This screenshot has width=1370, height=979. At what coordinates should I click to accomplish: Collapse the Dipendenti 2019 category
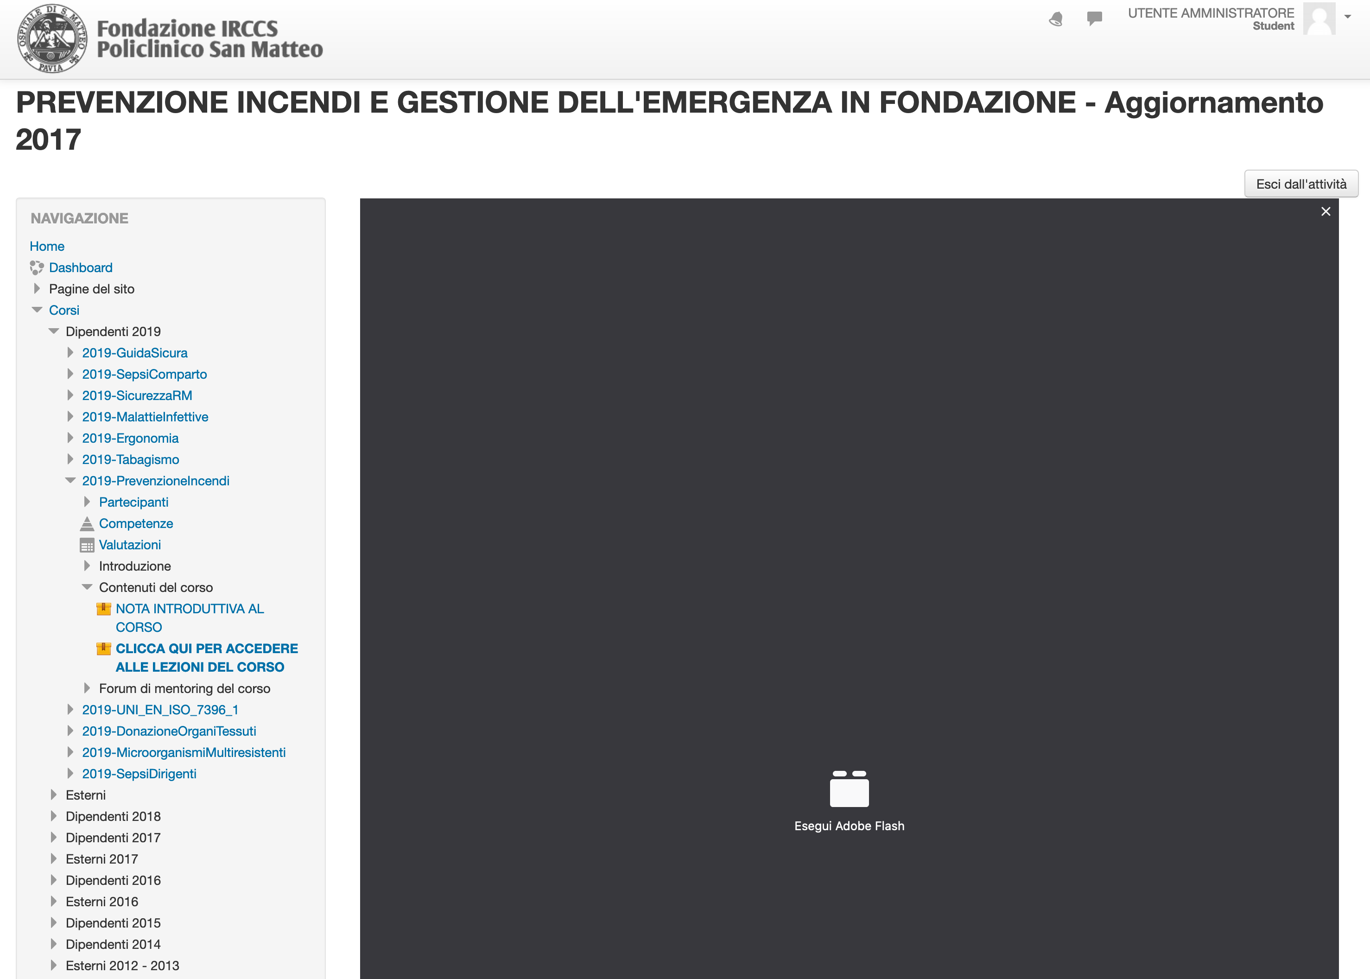54,331
